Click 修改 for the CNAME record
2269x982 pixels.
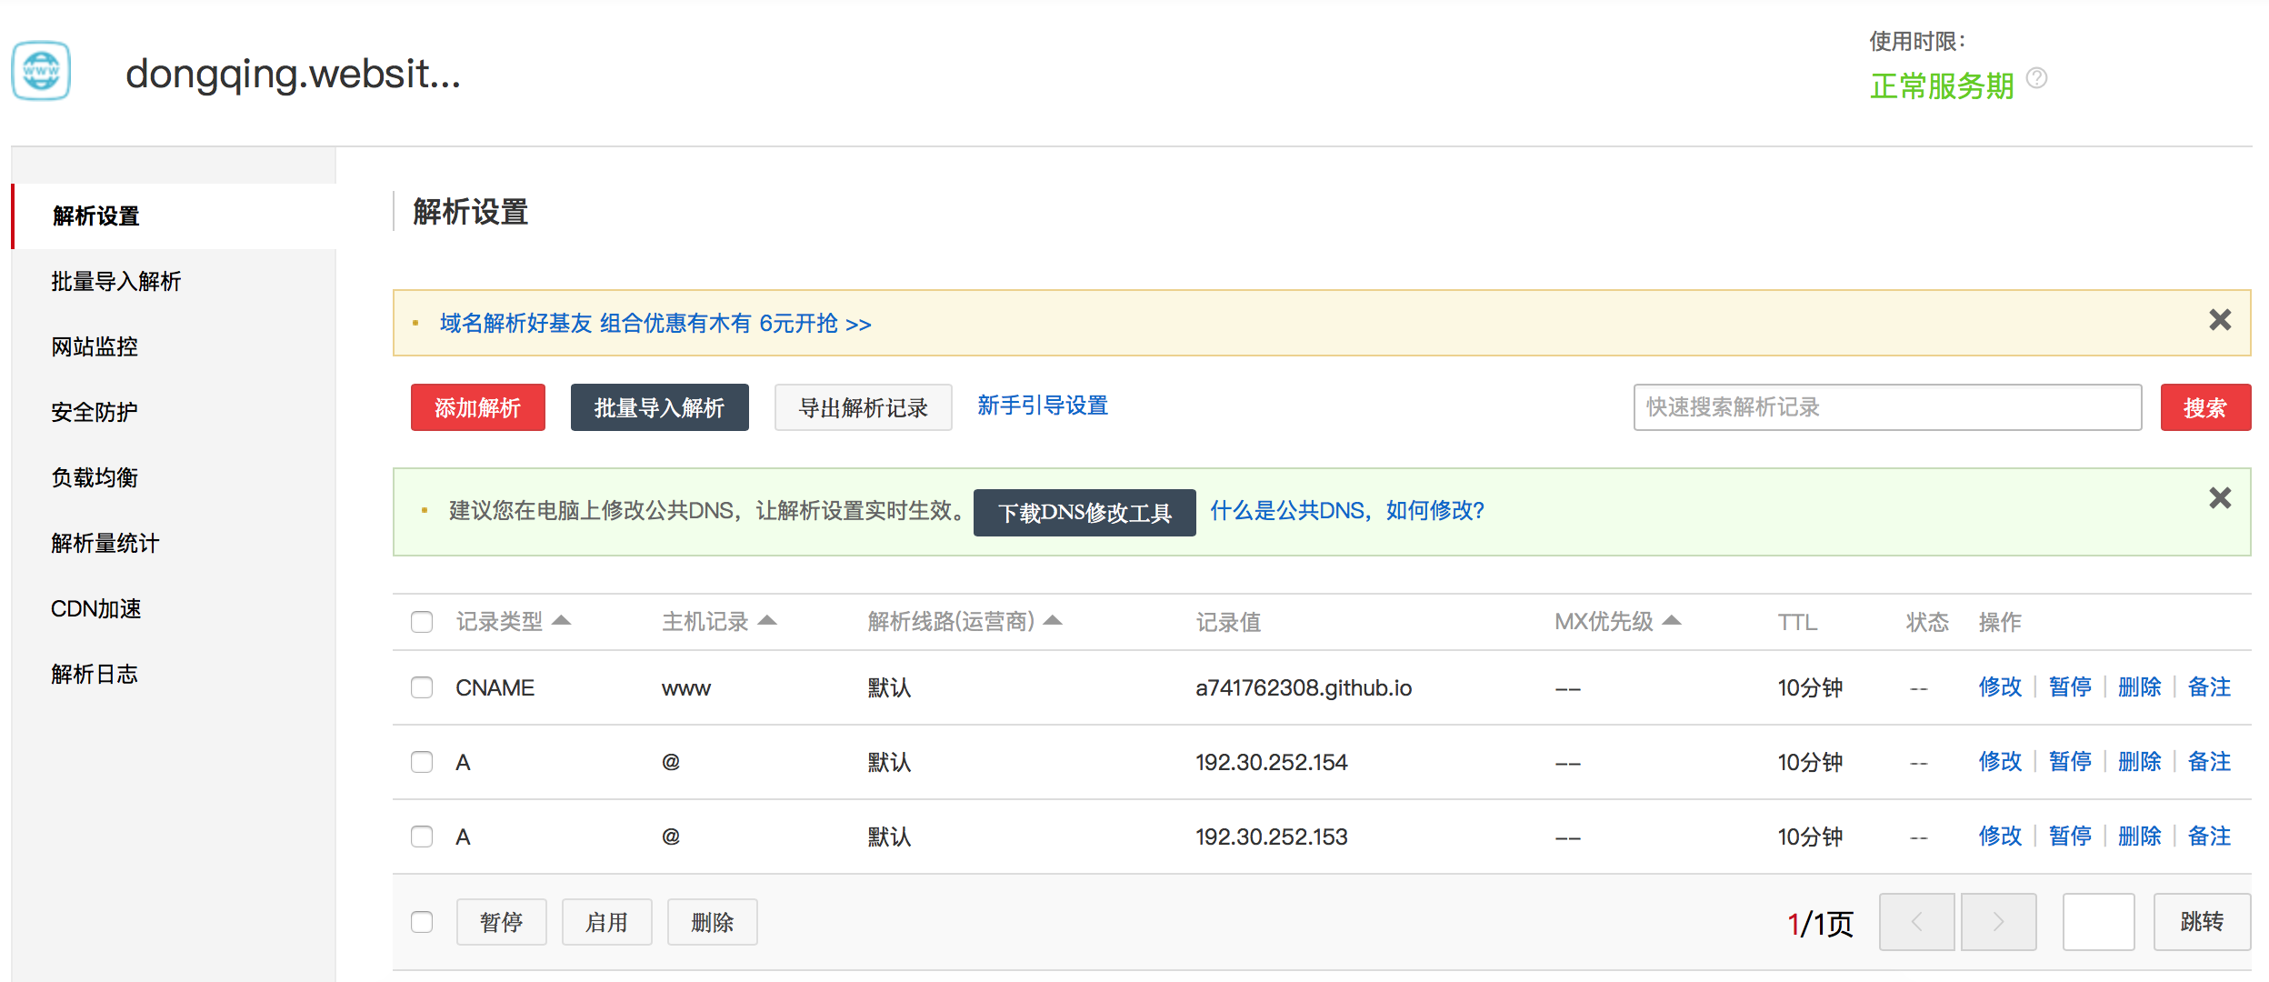click(x=1999, y=687)
